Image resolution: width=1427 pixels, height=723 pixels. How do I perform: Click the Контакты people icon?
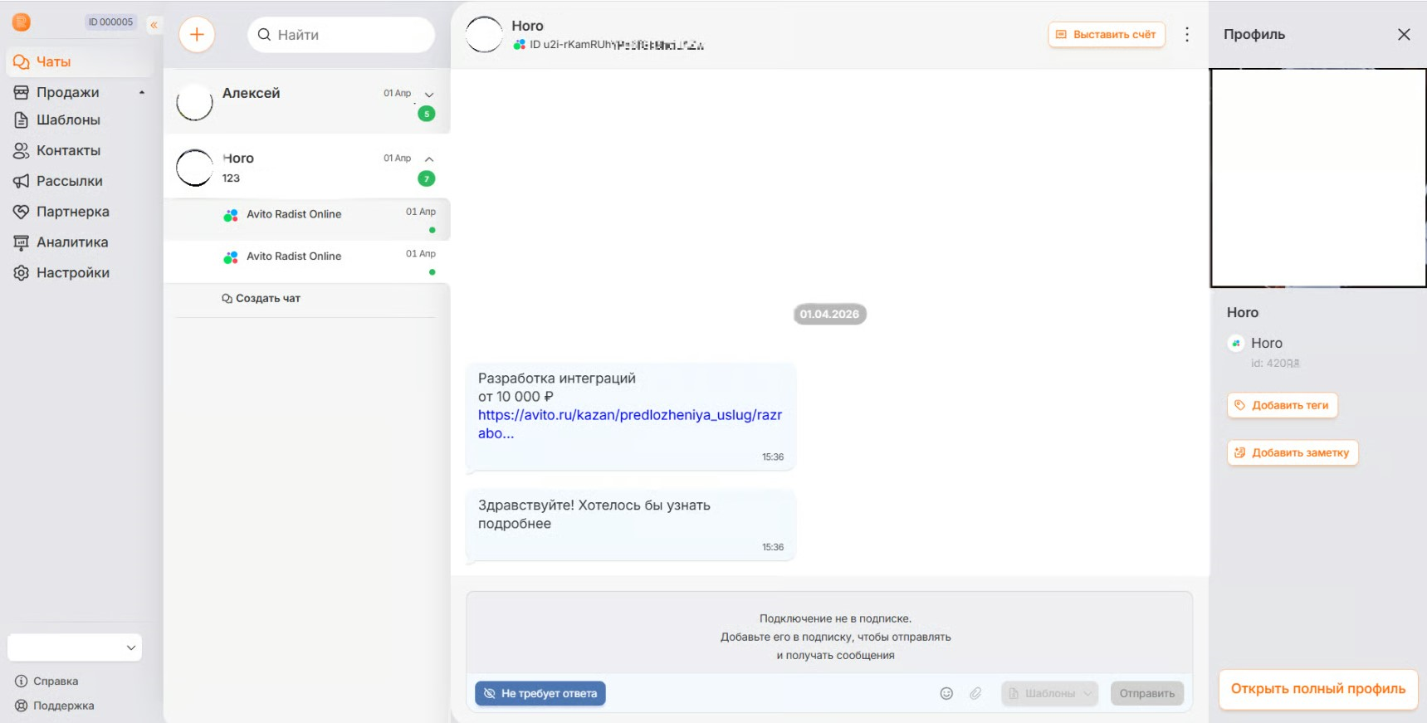tap(22, 150)
